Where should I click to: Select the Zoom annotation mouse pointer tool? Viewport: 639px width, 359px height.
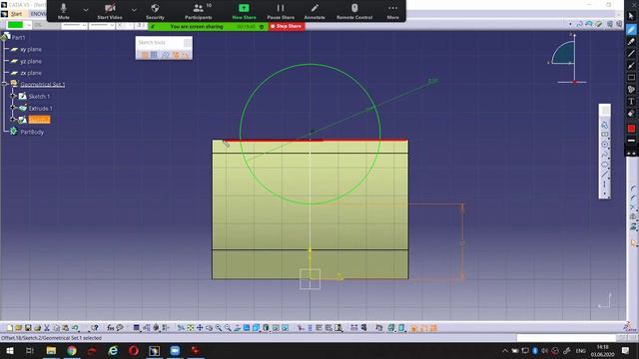click(631, 16)
